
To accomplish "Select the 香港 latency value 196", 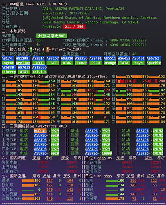I will coord(37,180).
